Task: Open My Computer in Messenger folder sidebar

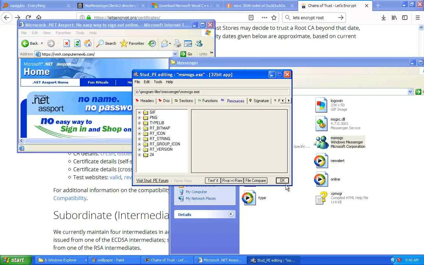Action: (x=196, y=192)
